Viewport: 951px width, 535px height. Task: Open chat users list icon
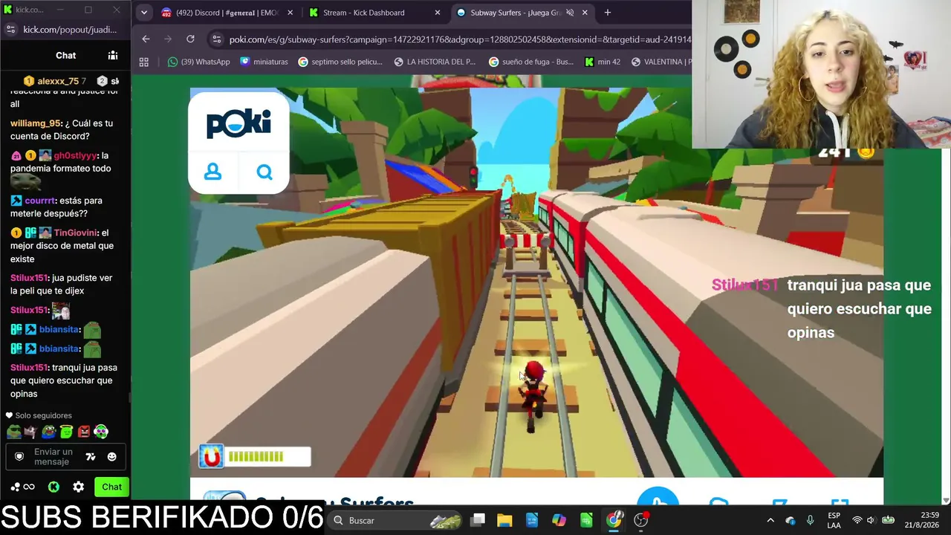pos(113,55)
